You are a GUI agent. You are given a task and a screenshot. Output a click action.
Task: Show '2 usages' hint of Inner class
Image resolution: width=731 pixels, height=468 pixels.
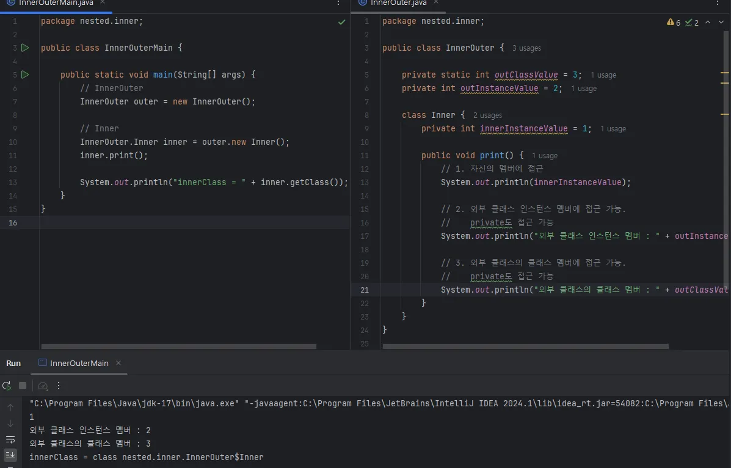[x=487, y=115]
